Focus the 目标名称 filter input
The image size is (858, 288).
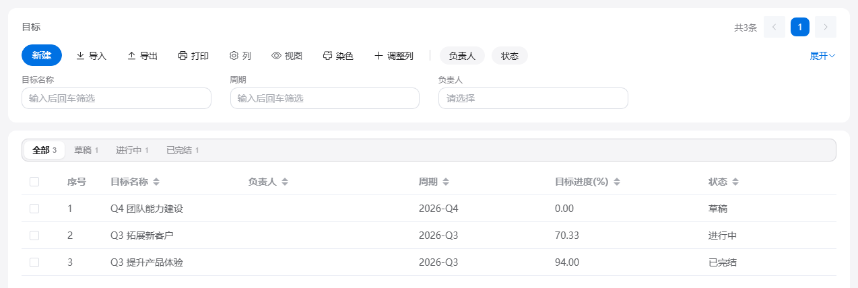[x=117, y=98]
